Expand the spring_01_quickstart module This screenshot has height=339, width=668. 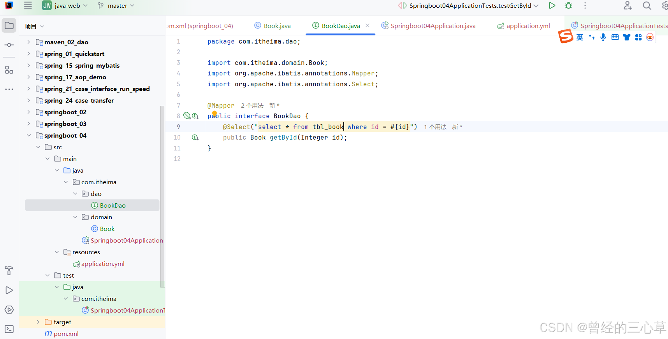point(28,54)
